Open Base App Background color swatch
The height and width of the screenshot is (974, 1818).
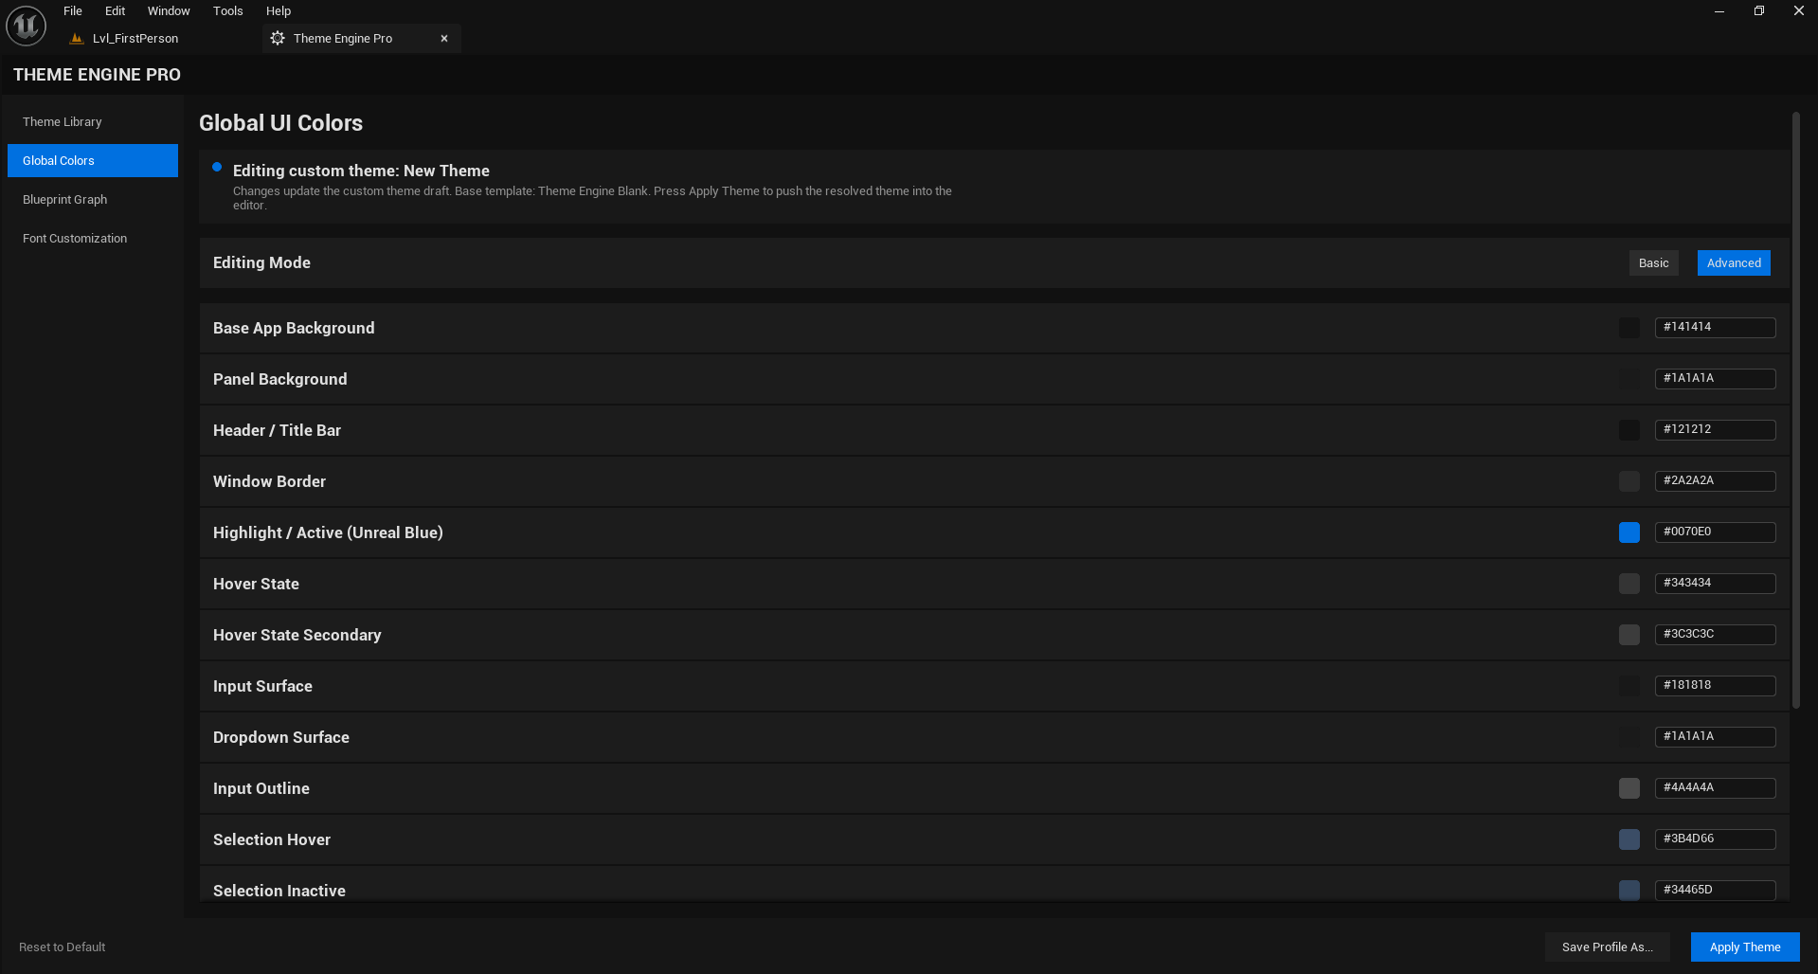(1629, 328)
